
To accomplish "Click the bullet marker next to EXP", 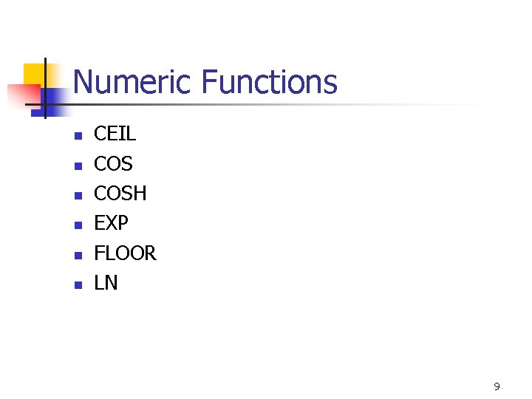I will 76,225.
